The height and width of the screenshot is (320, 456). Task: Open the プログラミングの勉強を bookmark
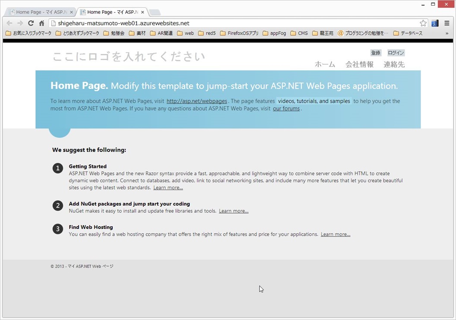(x=363, y=33)
